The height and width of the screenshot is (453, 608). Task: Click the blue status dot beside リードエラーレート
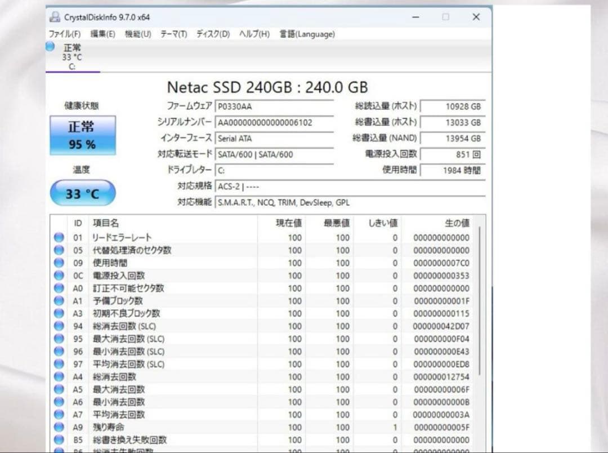59,237
